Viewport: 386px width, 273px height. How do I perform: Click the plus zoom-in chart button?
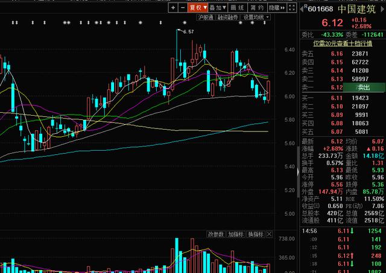pos(173,8)
